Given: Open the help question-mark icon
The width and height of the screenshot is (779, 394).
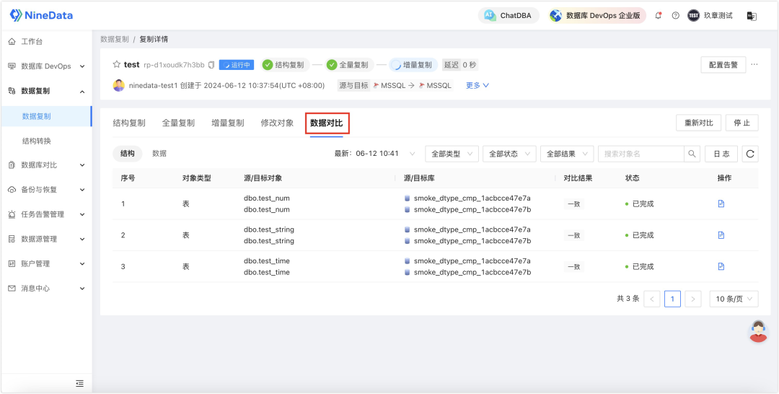Looking at the screenshot, I should pos(675,15).
